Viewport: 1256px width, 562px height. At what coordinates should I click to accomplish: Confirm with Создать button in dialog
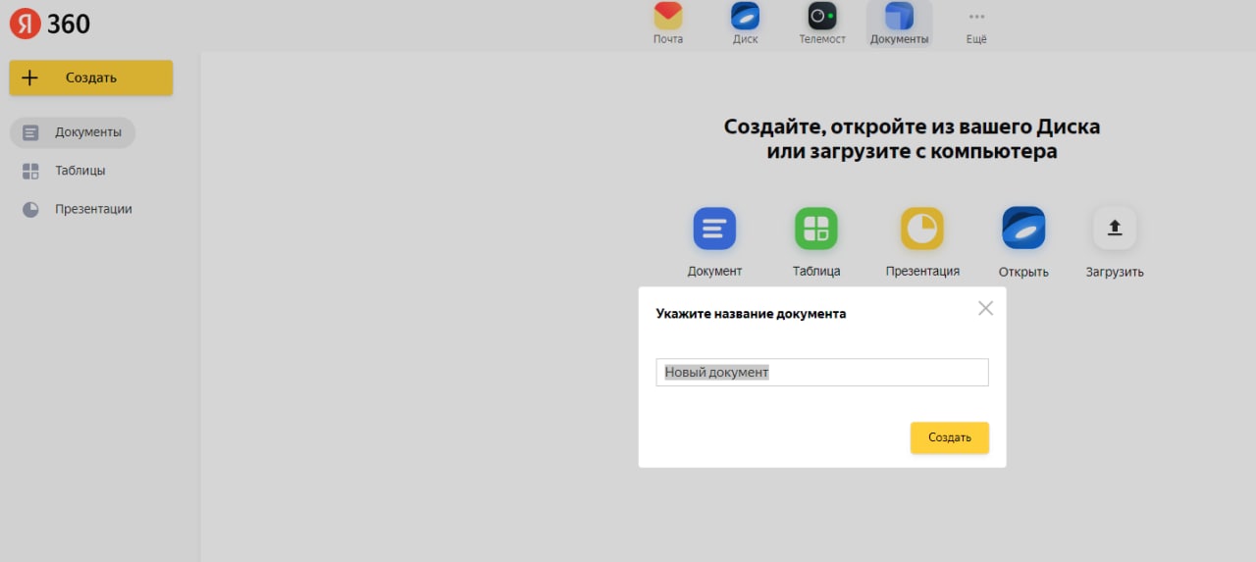tap(950, 437)
